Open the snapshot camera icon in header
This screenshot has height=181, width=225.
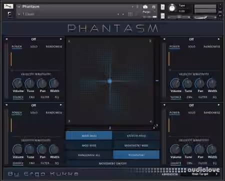(x=145, y=6)
